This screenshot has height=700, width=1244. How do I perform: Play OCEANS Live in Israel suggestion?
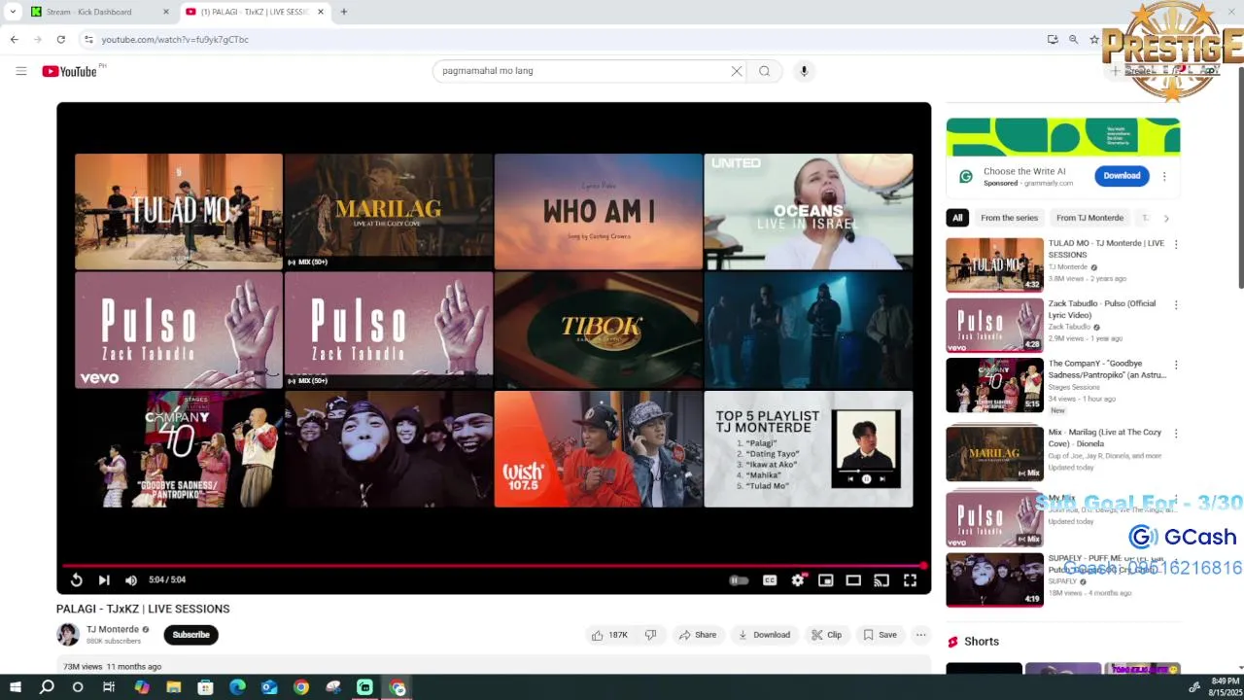(x=809, y=211)
